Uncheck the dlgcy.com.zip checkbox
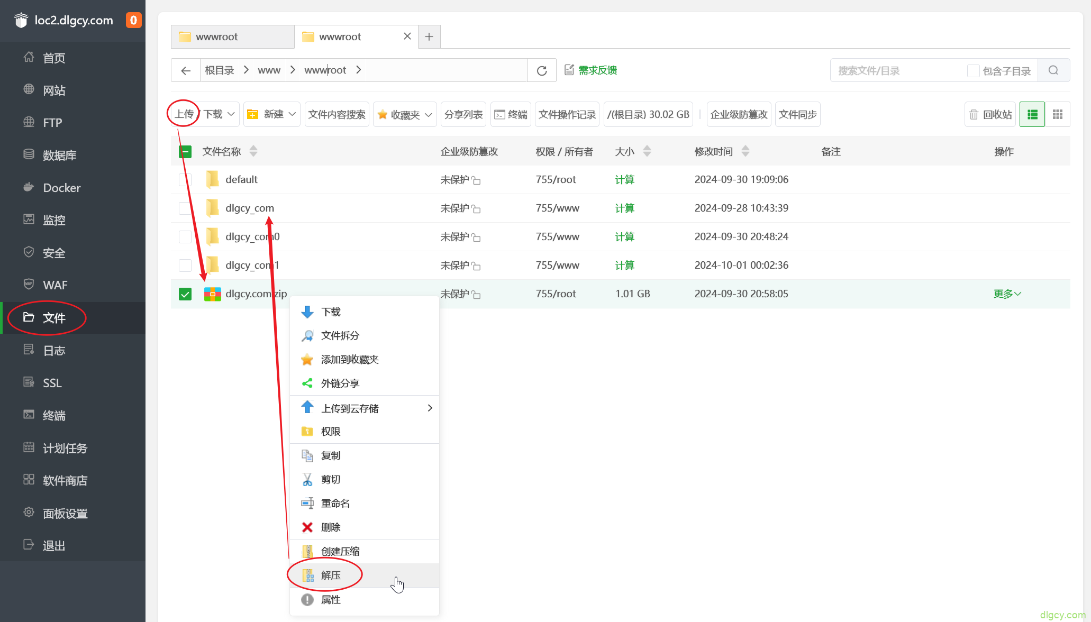 [x=185, y=294]
